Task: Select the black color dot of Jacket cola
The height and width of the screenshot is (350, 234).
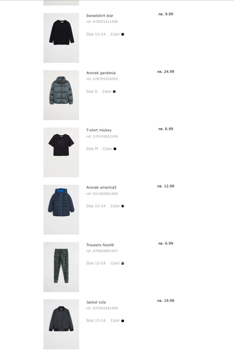Action: (123, 321)
